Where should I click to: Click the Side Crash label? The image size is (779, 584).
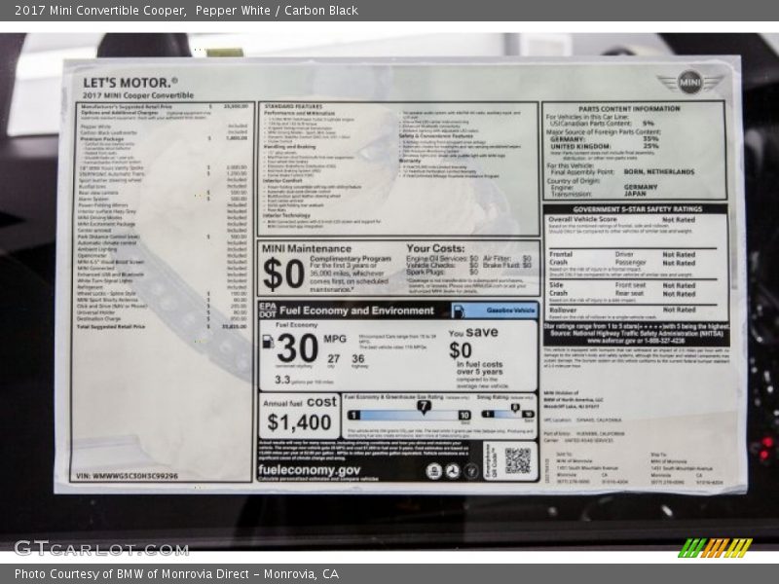[557, 289]
